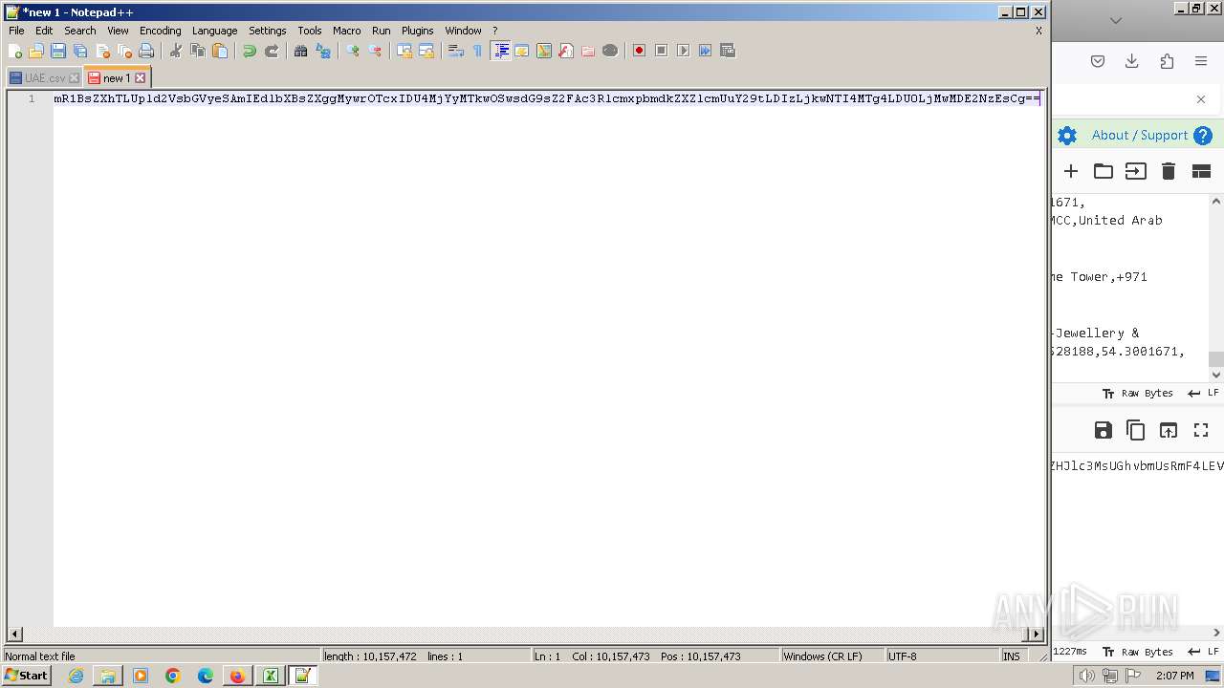Click the blue help question mark icon

click(1203, 136)
